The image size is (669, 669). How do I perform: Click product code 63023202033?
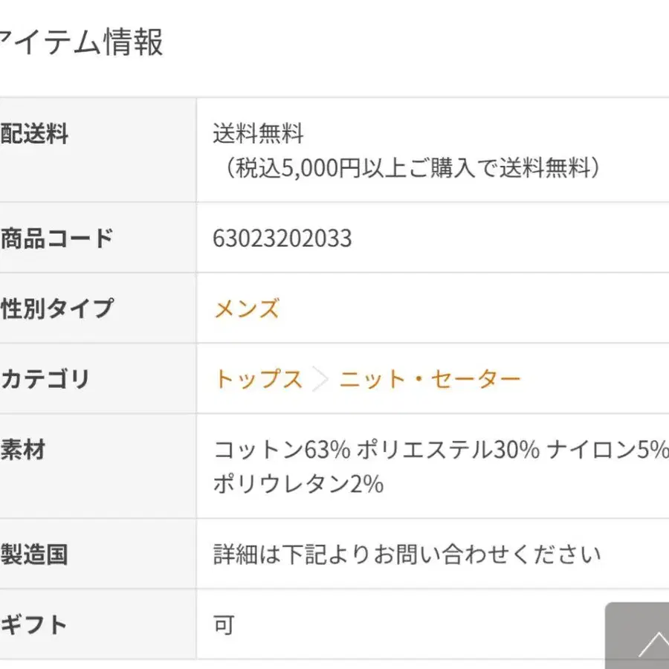(x=282, y=238)
